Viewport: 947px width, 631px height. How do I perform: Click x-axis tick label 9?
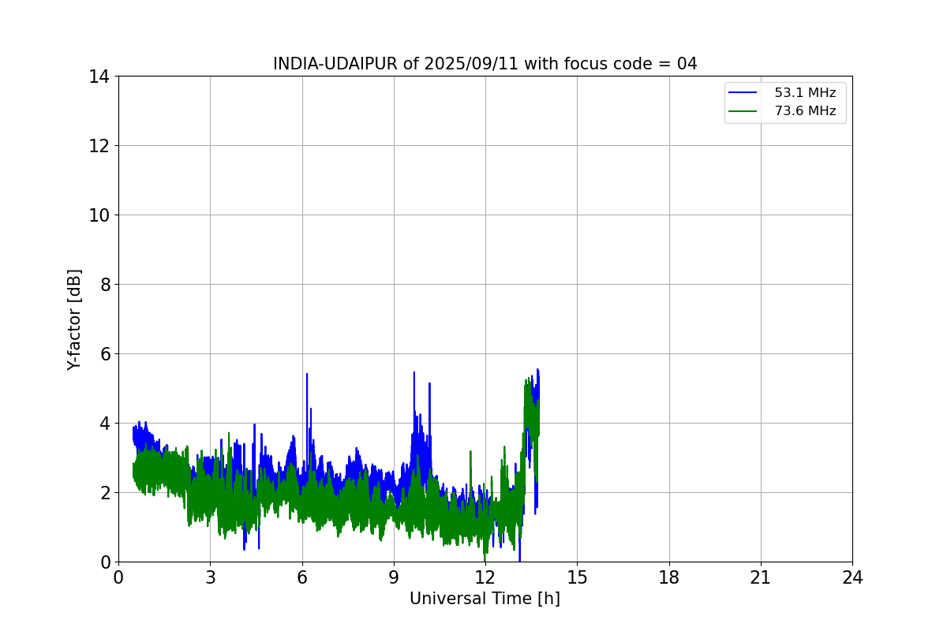pyautogui.click(x=394, y=577)
